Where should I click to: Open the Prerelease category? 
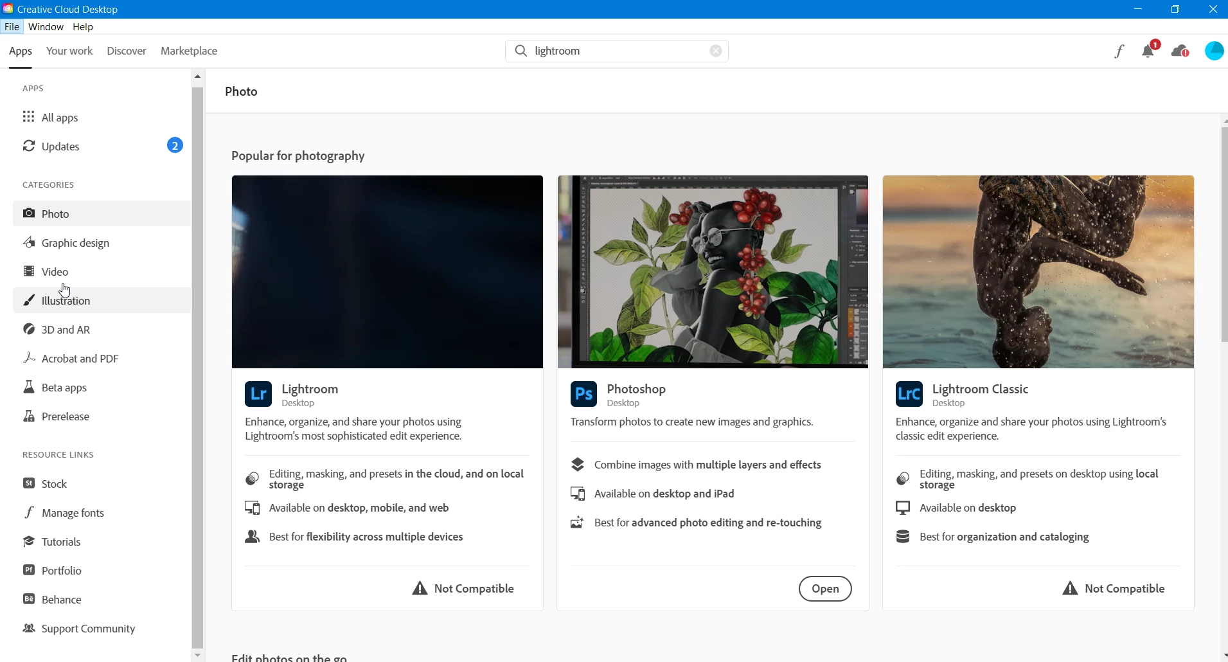pos(102,416)
